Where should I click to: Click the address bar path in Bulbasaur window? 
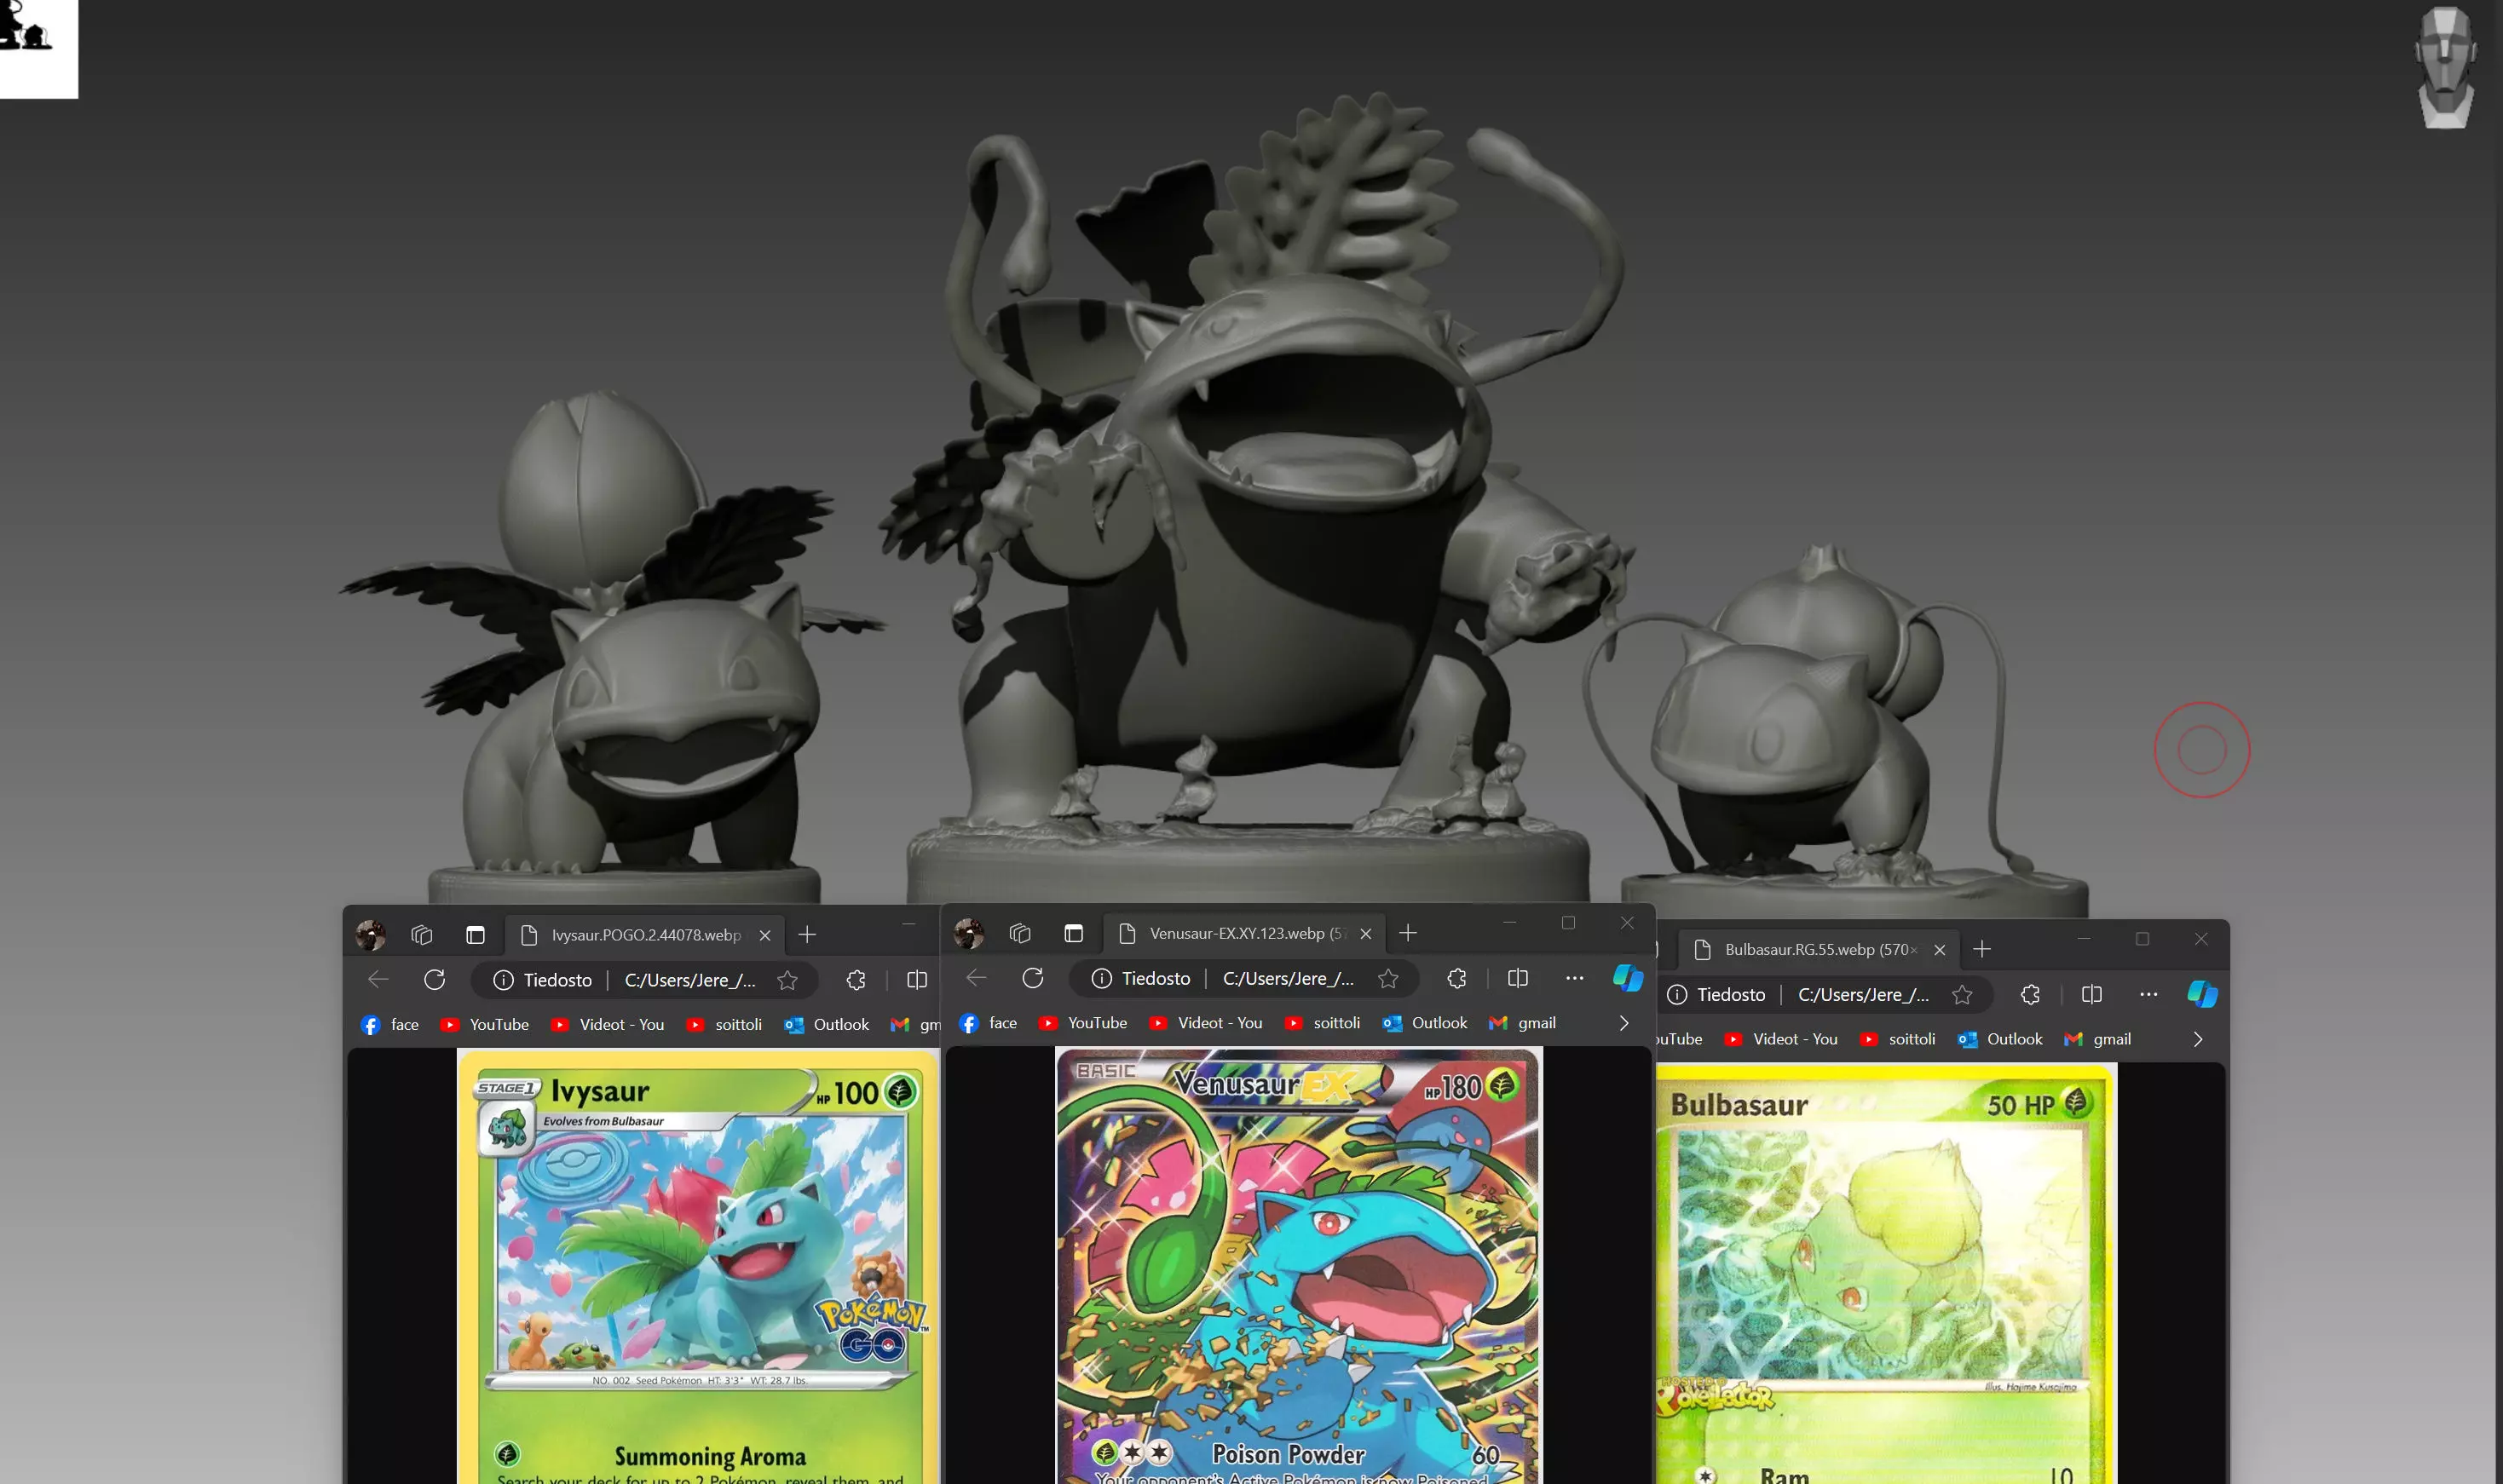coord(1864,995)
